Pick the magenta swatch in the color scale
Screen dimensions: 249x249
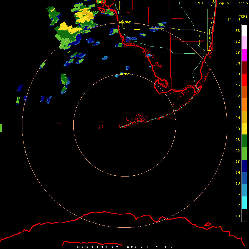click(244, 55)
